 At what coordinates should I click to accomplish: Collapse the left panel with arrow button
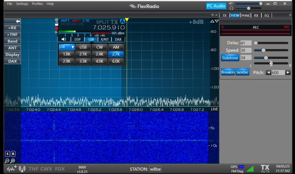click(x=12, y=21)
